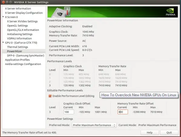Open X Server XVideo Settings page
This screenshot has height=137, width=181.
click(22, 21)
